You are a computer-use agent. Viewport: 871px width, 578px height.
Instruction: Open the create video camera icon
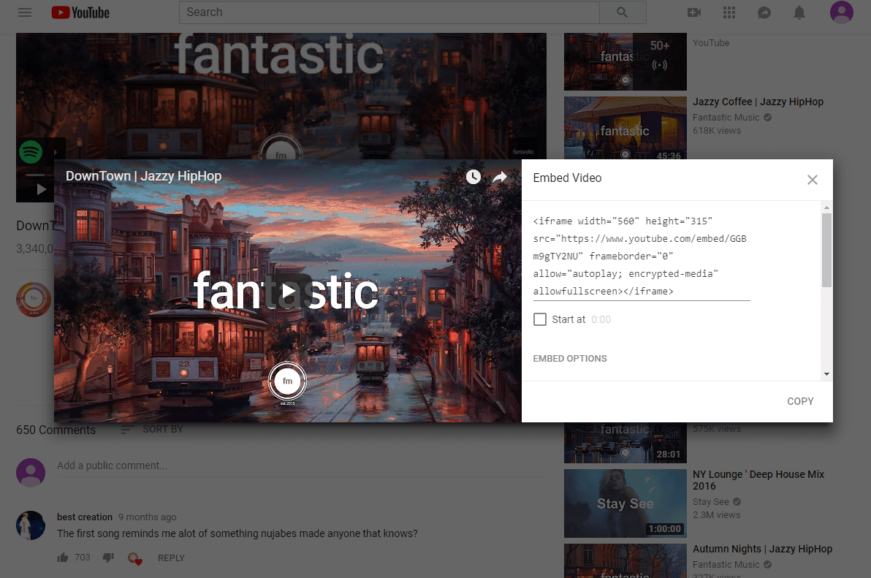(x=693, y=12)
